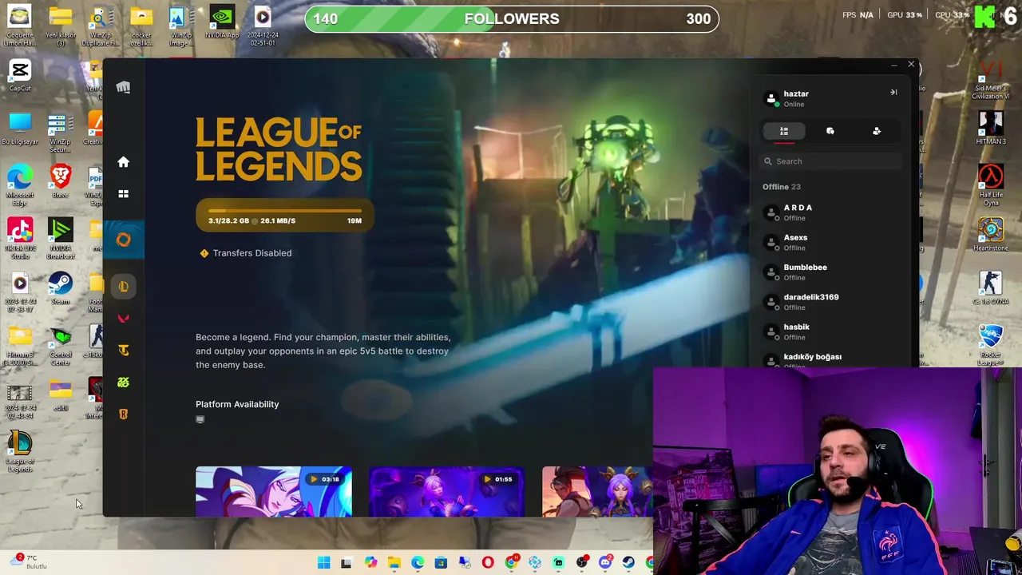Click the Windows platform availability icon
Screen dimensions: 1022x575
pos(200,419)
